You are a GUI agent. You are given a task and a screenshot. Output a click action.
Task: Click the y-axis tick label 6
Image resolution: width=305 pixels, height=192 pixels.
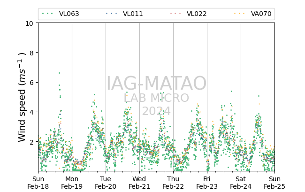pos(32,83)
